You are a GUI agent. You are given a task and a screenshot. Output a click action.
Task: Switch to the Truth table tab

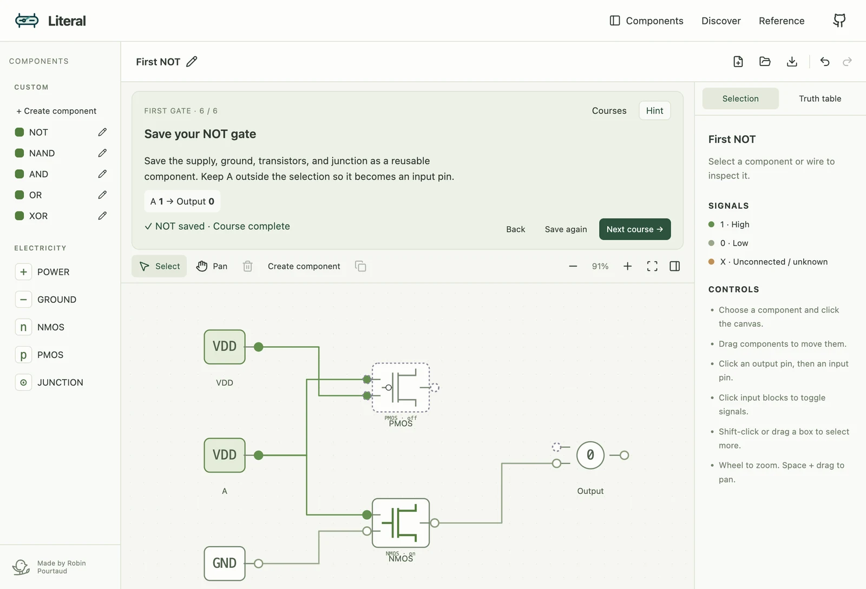[x=819, y=98]
